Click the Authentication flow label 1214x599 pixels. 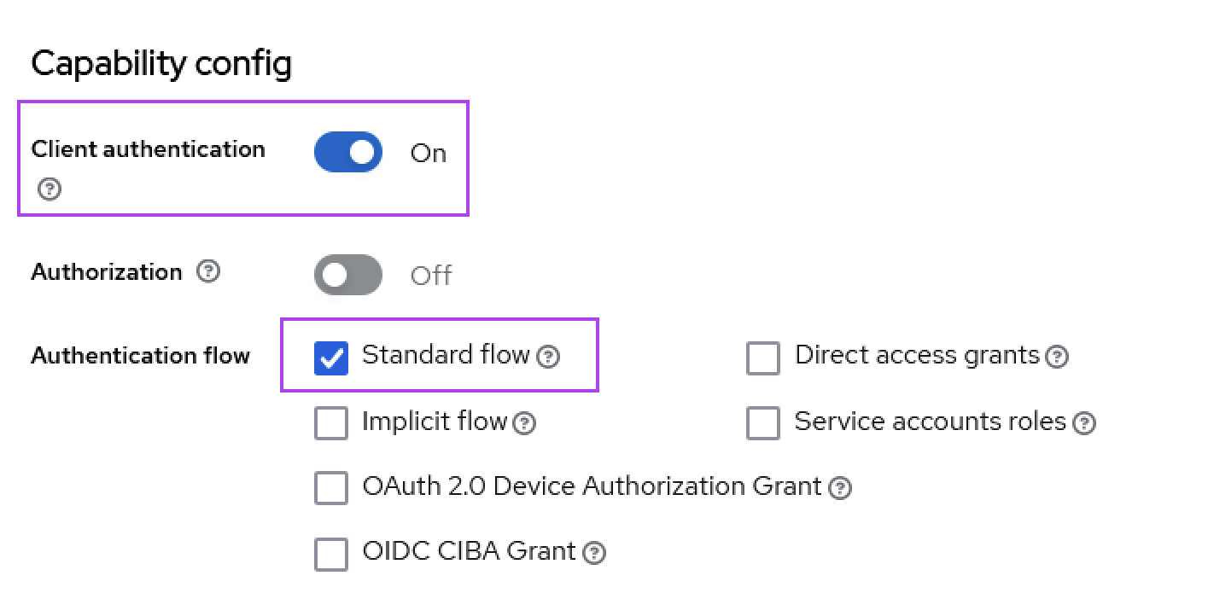click(x=140, y=356)
